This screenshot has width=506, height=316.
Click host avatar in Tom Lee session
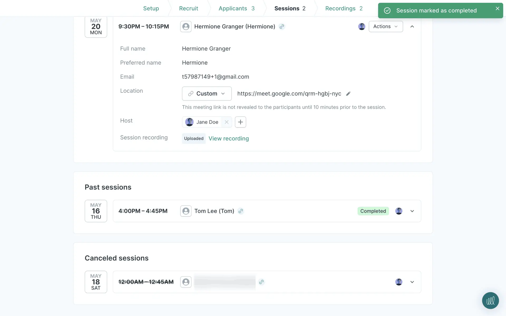[399, 211]
